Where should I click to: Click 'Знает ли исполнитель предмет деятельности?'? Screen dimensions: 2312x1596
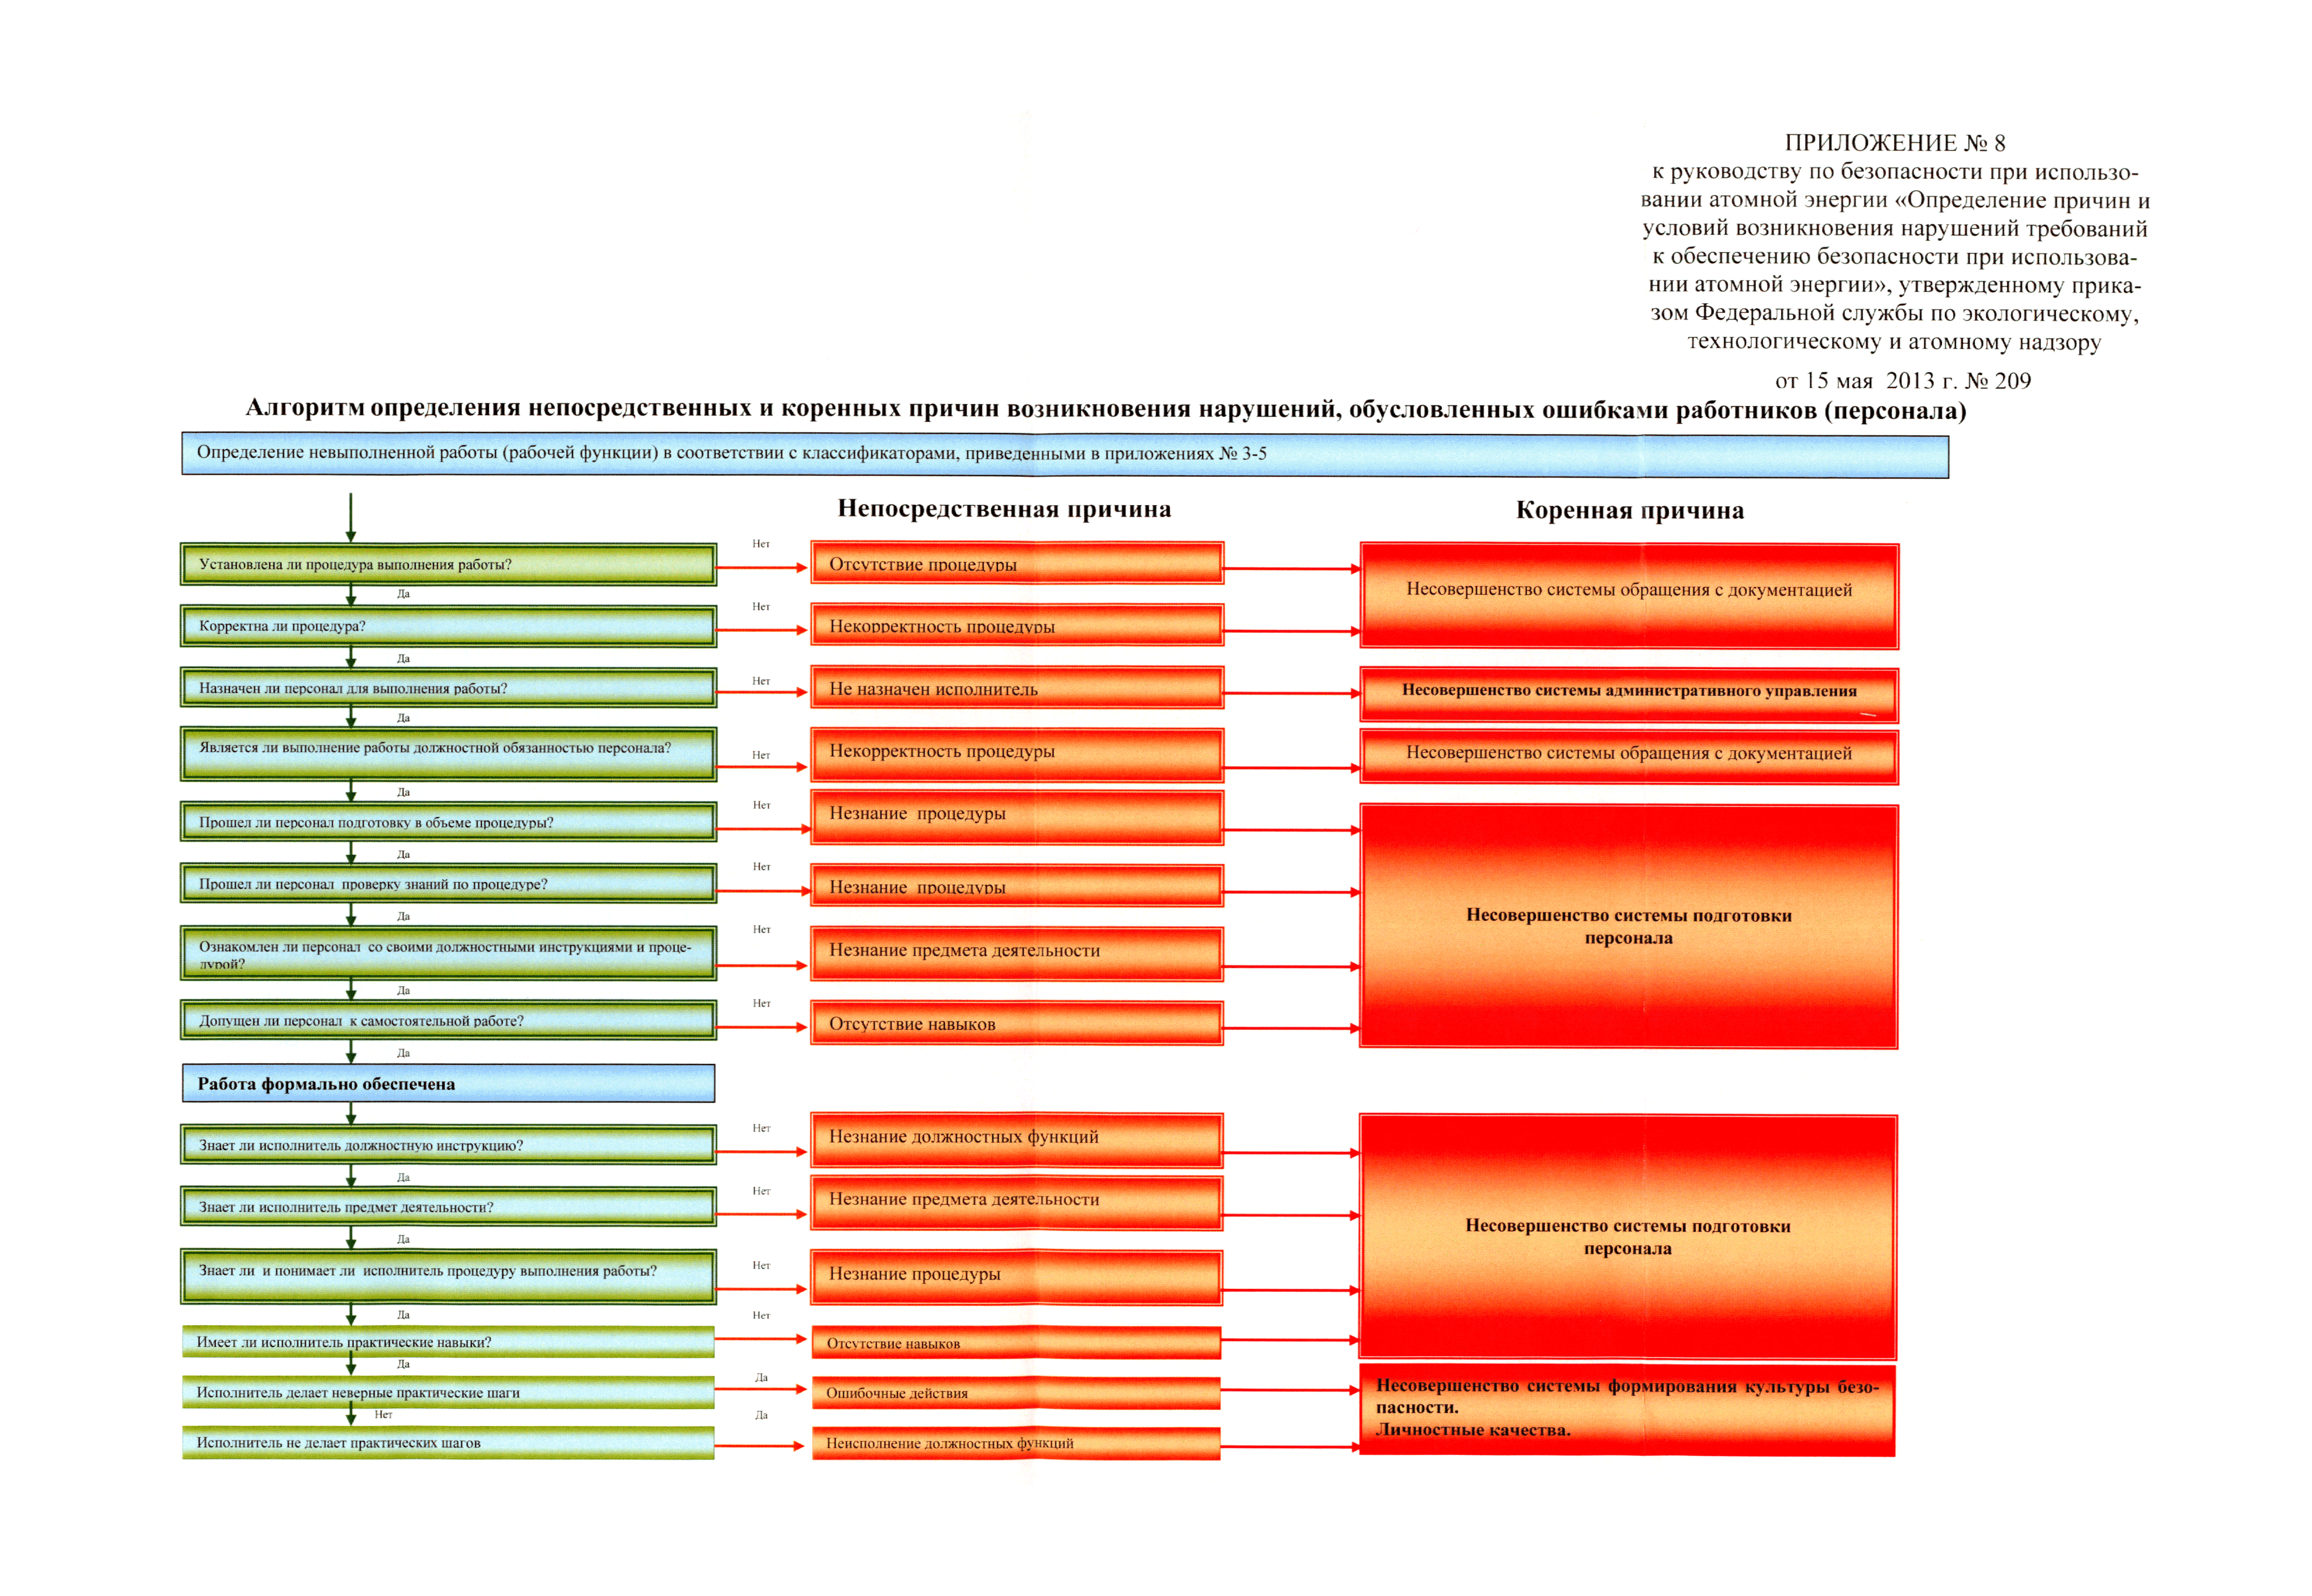click(448, 1207)
